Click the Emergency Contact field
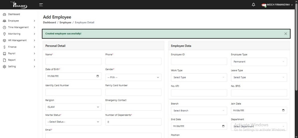 click(133, 107)
